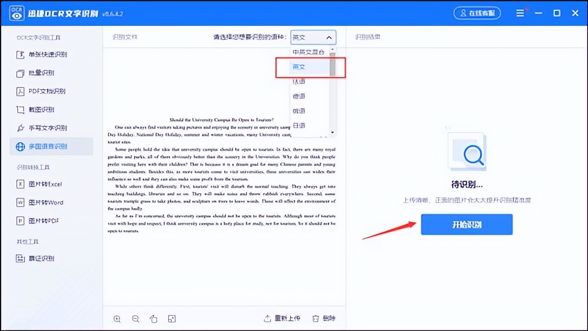Expand the language list downward chevron
The height and width of the screenshot is (331, 588).
[x=332, y=132]
